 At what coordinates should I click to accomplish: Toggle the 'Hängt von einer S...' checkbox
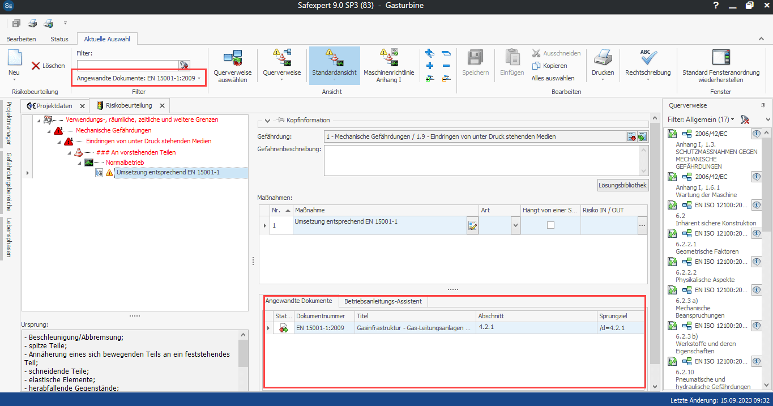coord(550,225)
